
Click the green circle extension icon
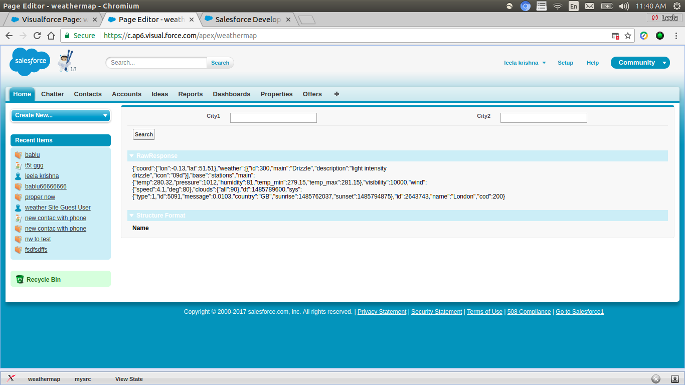click(x=660, y=36)
